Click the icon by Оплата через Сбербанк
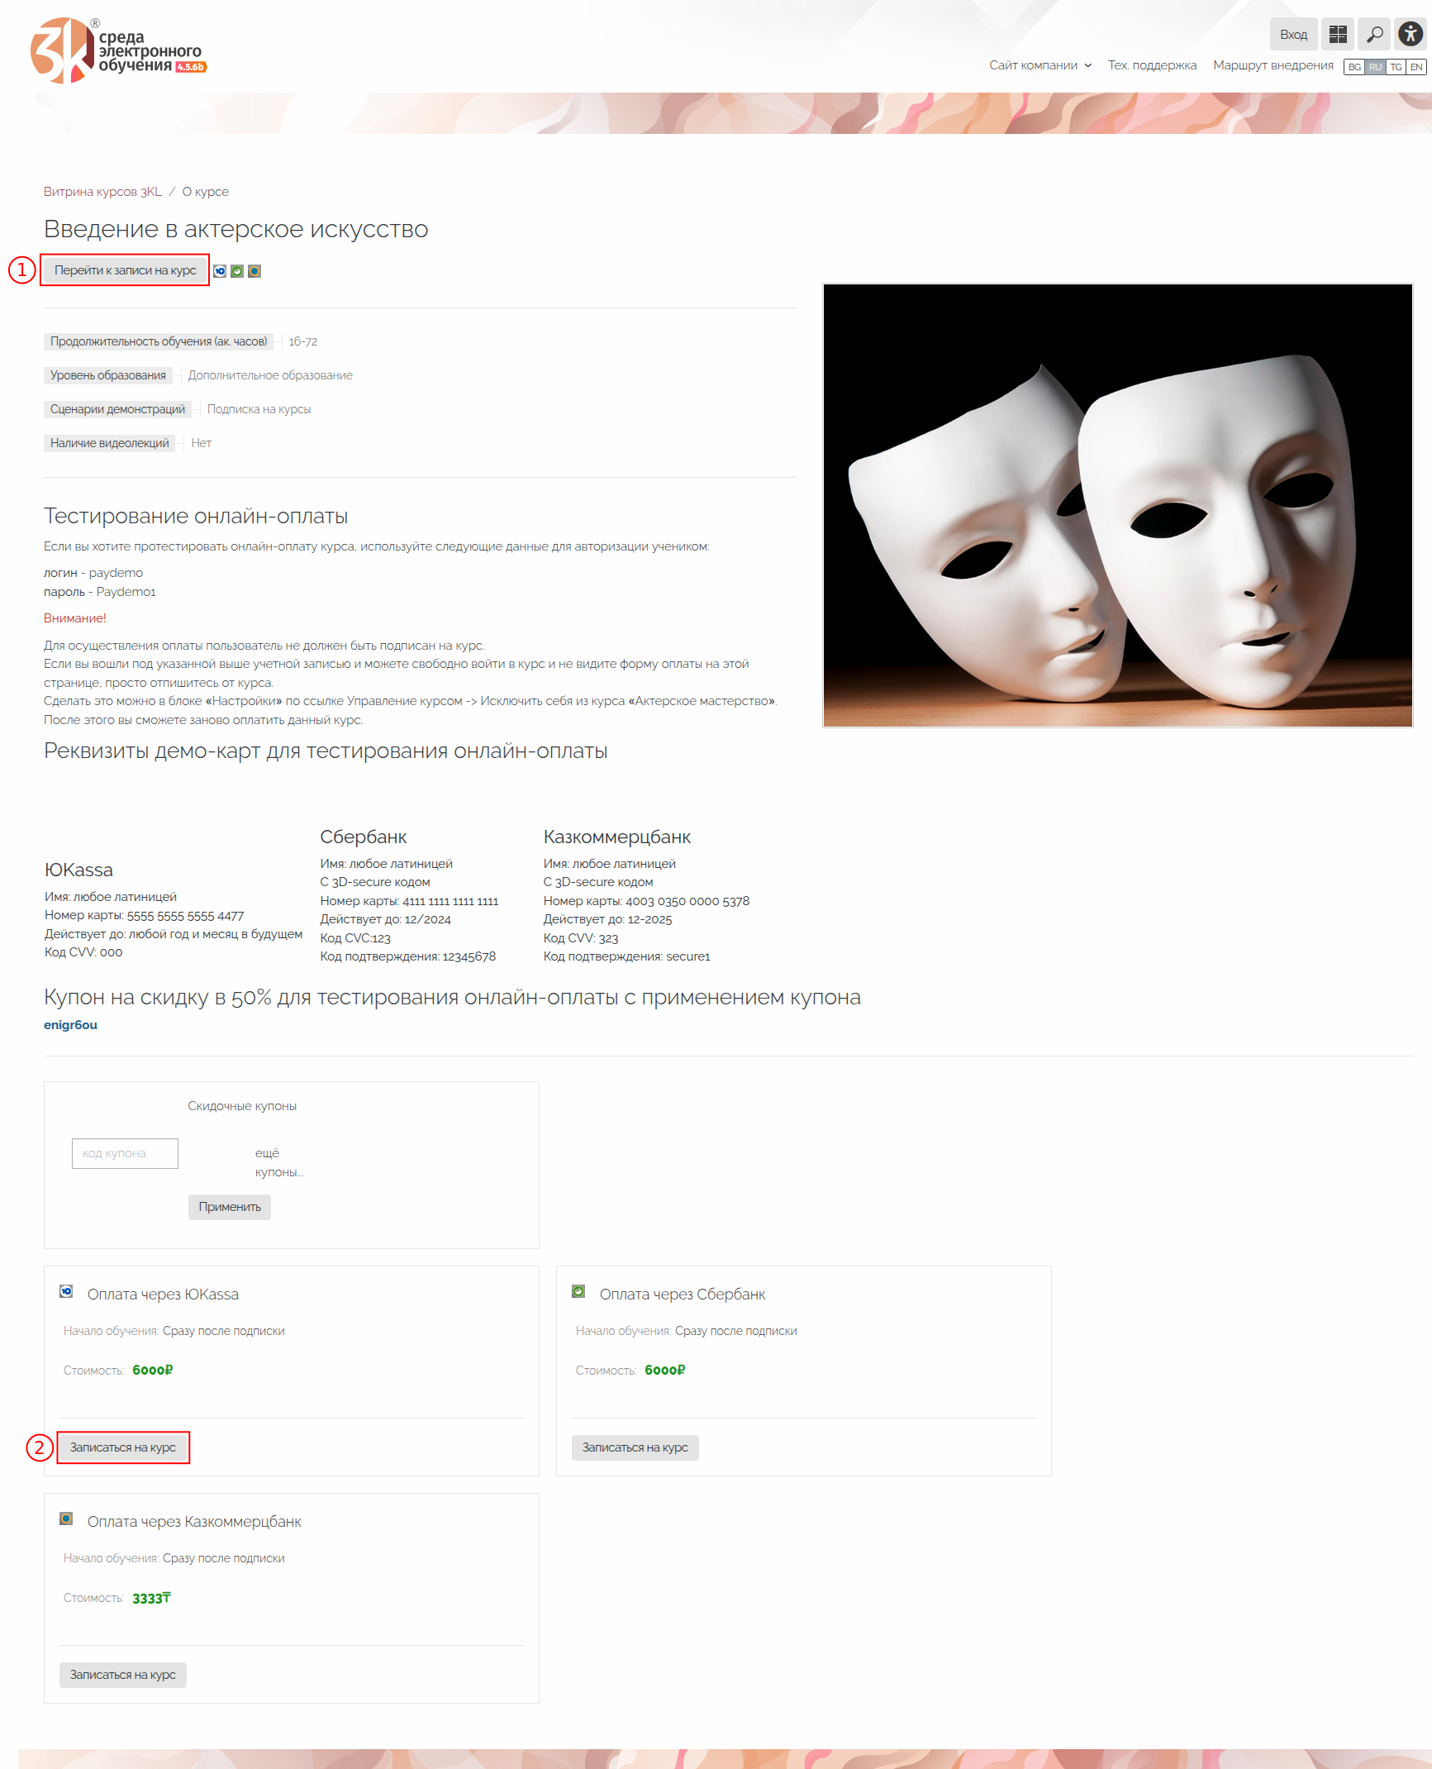 click(x=578, y=1291)
